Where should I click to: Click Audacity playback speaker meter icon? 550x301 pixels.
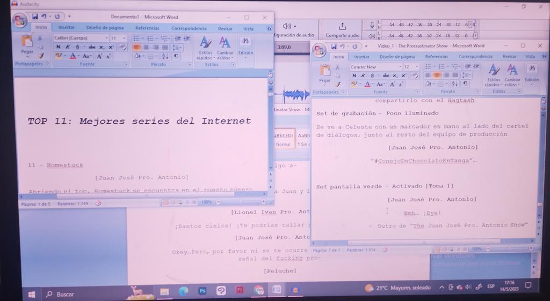click(x=372, y=35)
